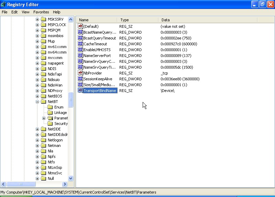The width and height of the screenshot is (275, 197).
Task: Click the Ntfs folder icon
Action: (44, 162)
